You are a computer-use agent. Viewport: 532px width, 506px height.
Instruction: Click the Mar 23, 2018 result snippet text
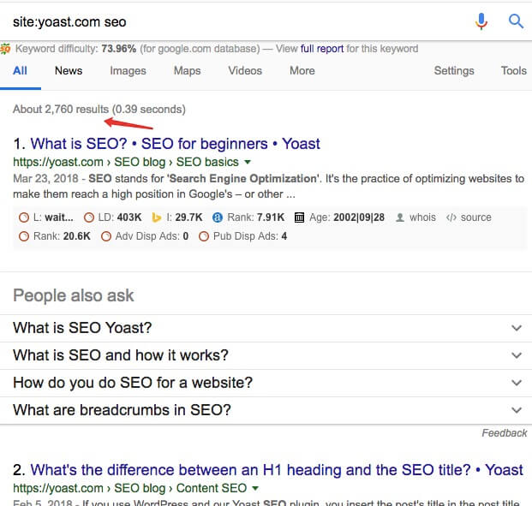click(268, 187)
